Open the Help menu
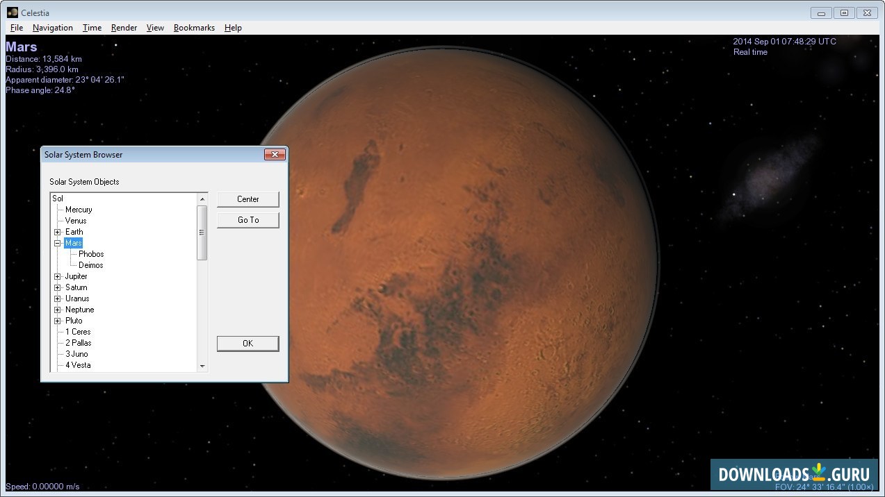Viewport: 885px width, 497px height. [x=233, y=27]
